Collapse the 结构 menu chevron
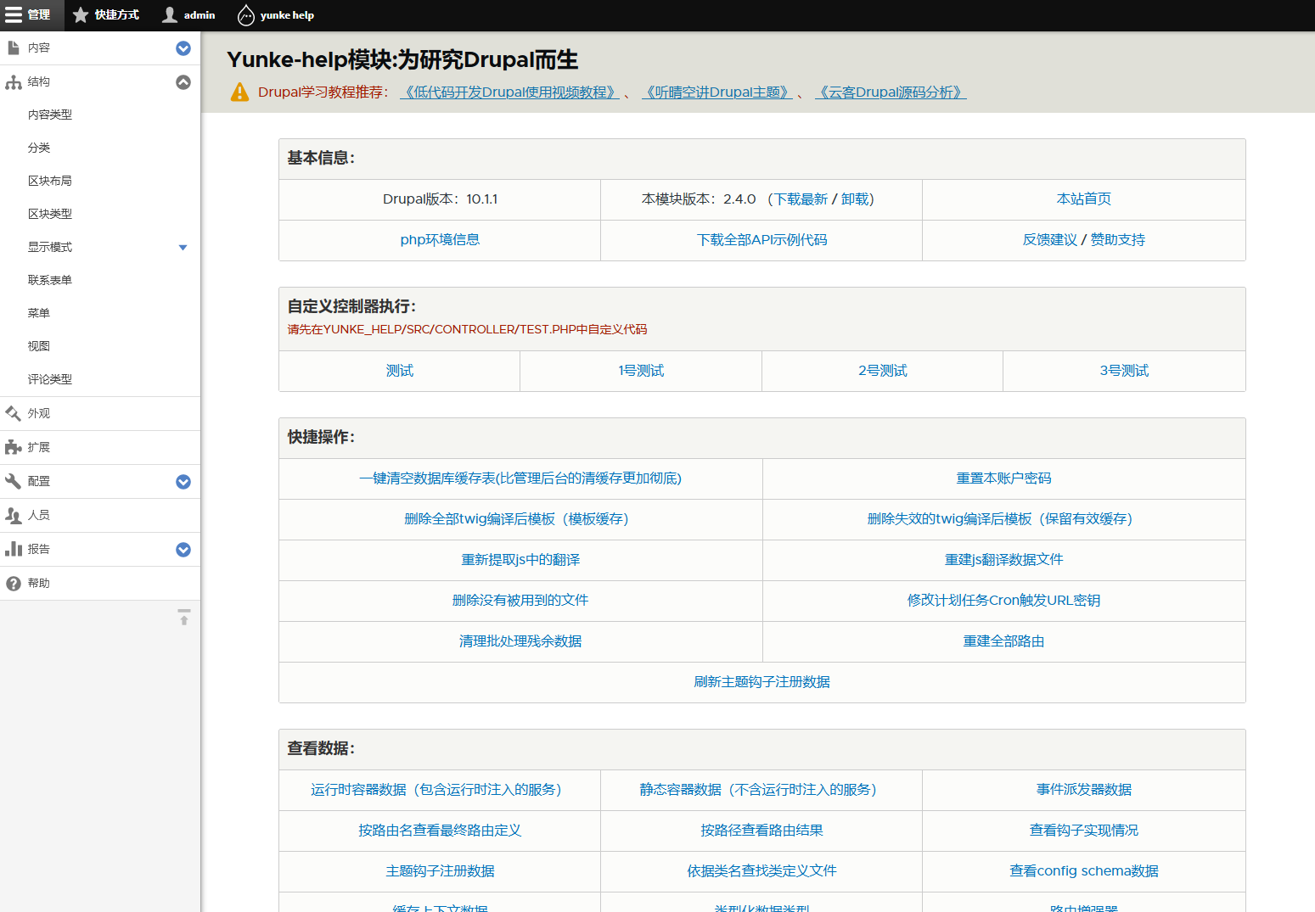The width and height of the screenshot is (1315, 912). click(183, 82)
